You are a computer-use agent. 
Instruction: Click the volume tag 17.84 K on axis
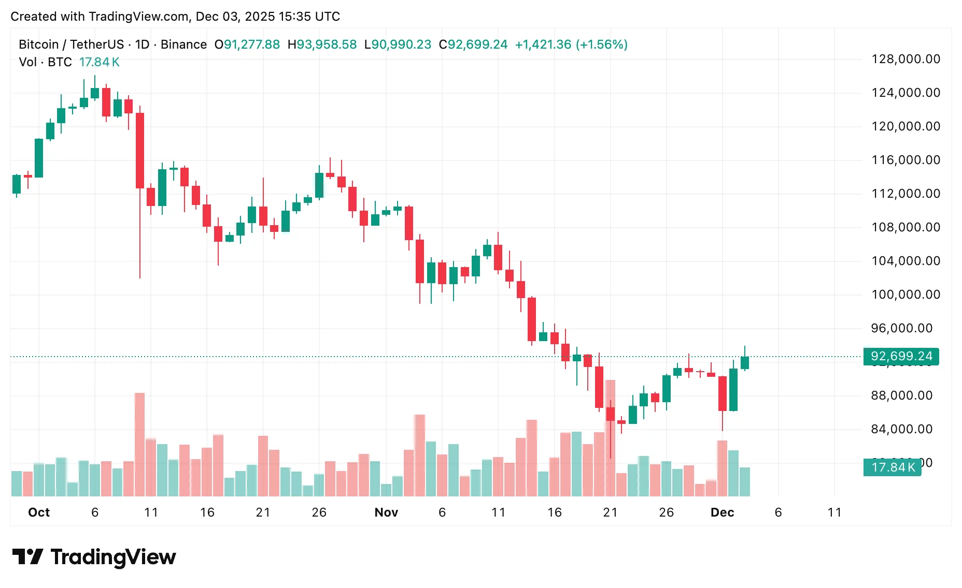point(893,467)
